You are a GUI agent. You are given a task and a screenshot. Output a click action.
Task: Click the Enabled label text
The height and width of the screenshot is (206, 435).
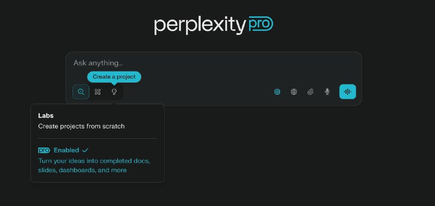(x=66, y=150)
